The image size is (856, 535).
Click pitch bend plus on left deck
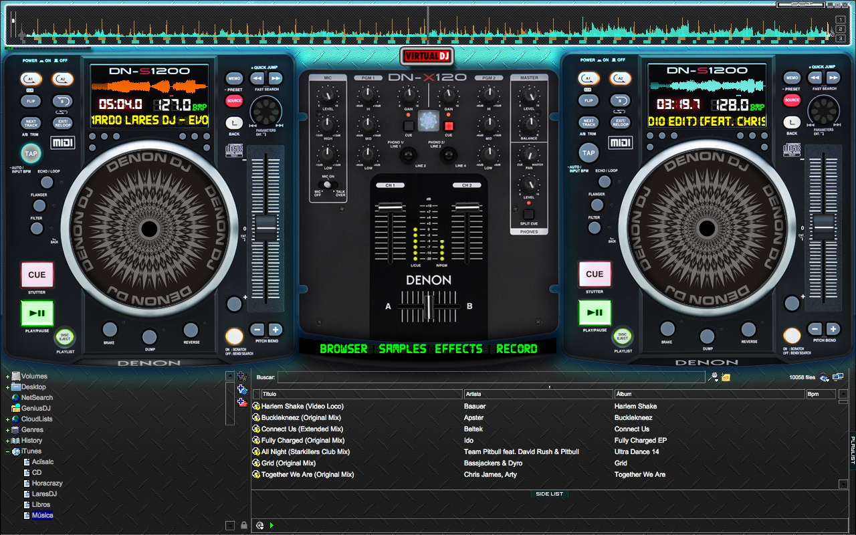click(276, 330)
